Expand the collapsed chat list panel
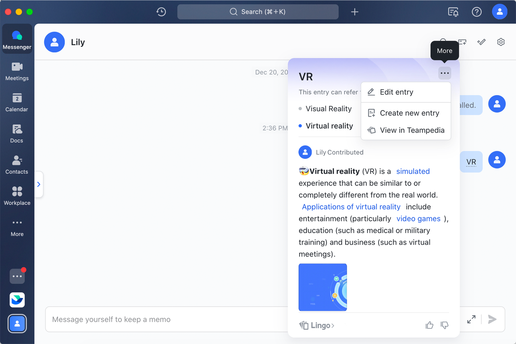The image size is (516, 344). [x=39, y=184]
